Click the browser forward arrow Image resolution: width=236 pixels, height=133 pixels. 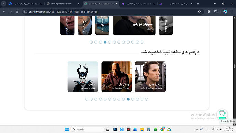pyautogui.click(x=11, y=12)
